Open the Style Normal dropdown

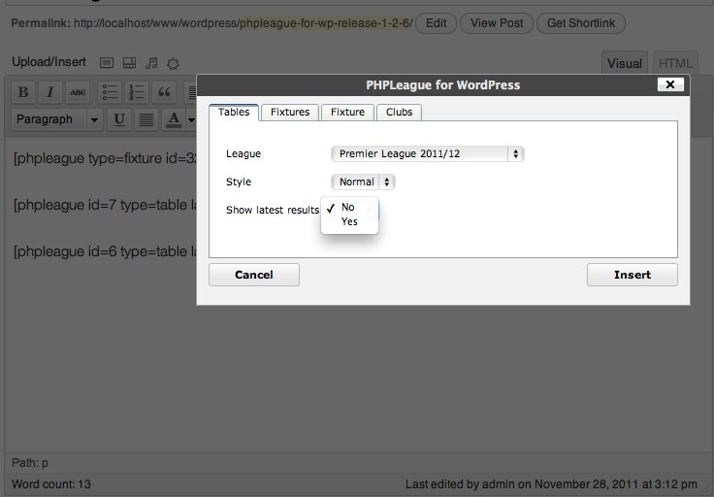tap(363, 182)
